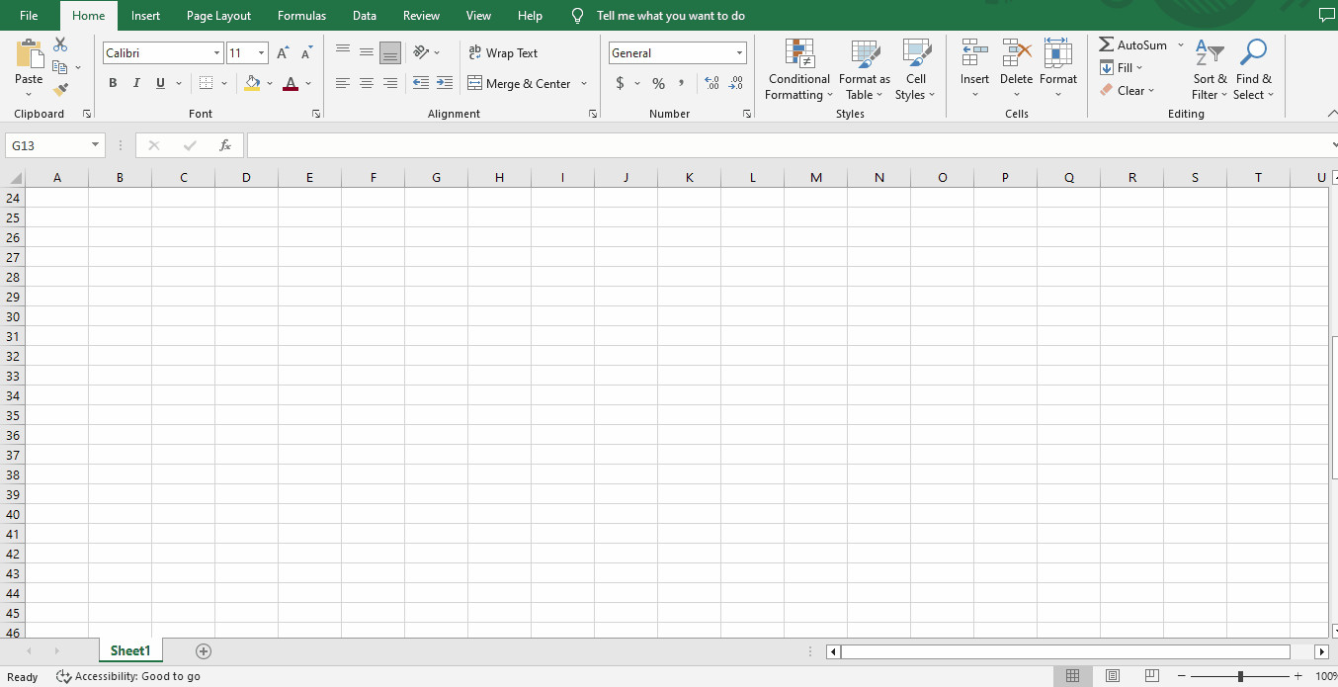Screen dimensions: 1338x687
Task: Enable center text alignment
Action: coord(367,83)
